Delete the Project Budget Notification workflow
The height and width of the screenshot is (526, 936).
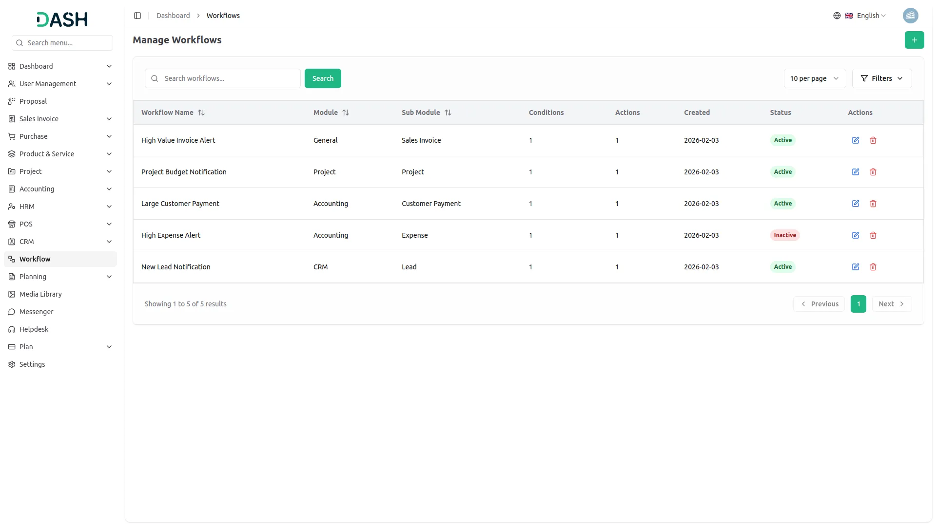pyautogui.click(x=873, y=172)
